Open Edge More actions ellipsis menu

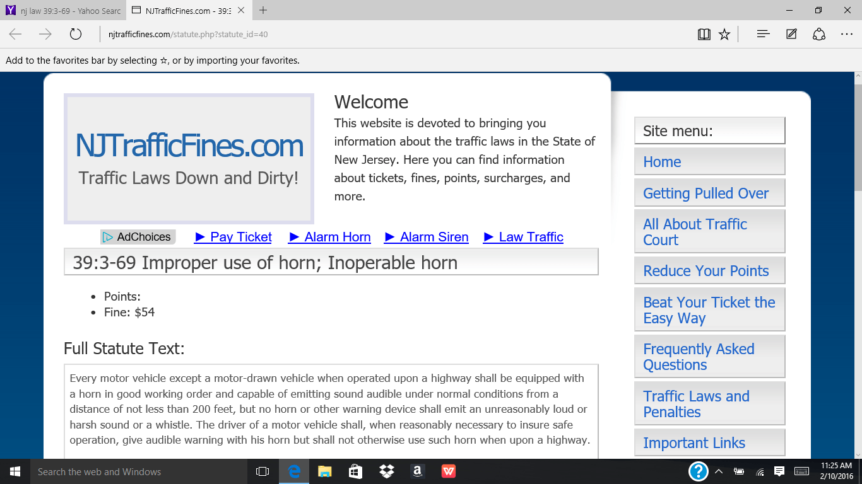(x=847, y=34)
